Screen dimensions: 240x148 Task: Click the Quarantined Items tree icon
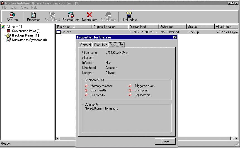(8, 31)
